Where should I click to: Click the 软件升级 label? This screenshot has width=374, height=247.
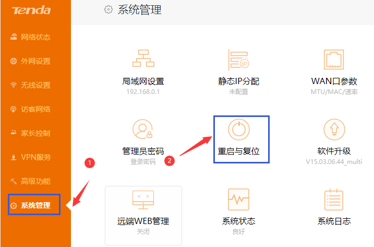(334, 151)
